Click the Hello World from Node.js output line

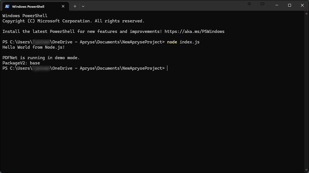pyautogui.click(x=33, y=47)
